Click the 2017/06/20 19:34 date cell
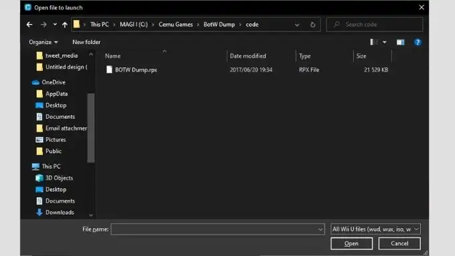Screen dimensions: 455x256 (251, 70)
